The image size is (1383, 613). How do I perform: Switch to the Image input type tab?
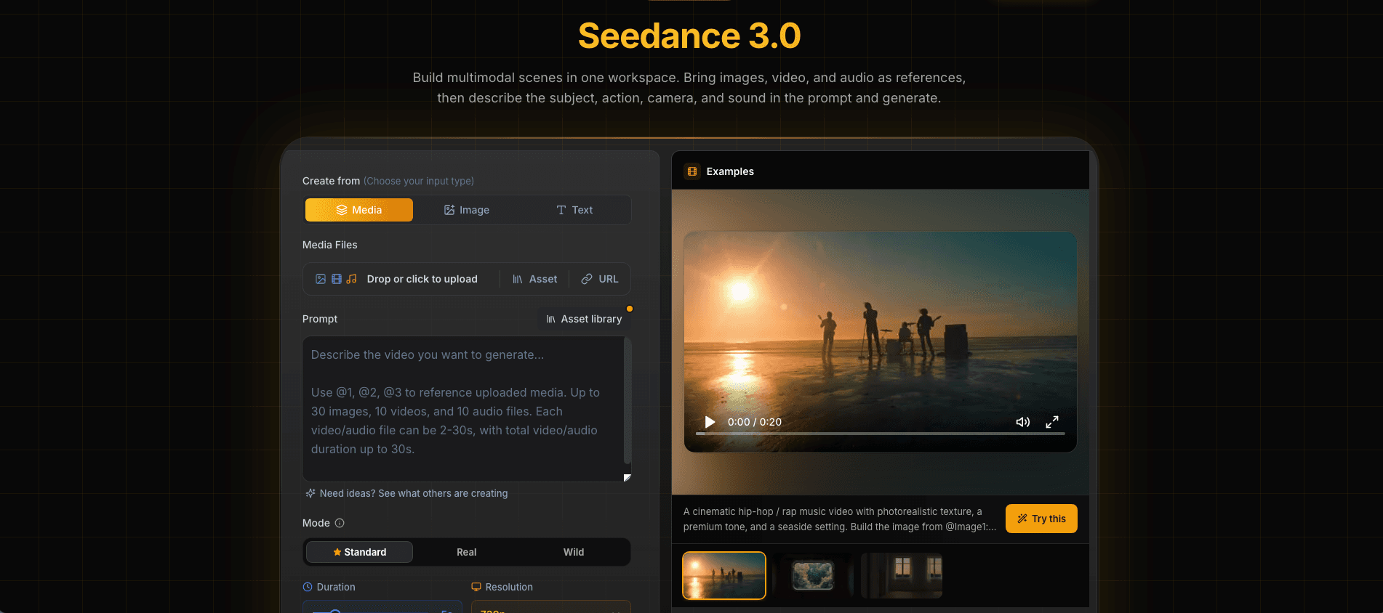467,210
